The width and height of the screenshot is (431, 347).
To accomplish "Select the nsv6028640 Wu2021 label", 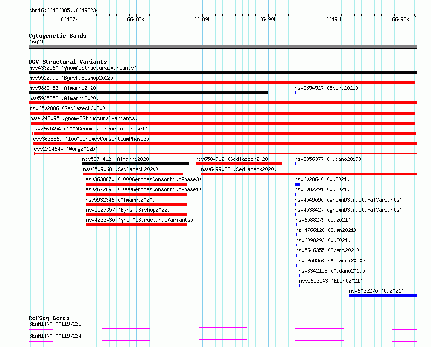I will pyautogui.click(x=322, y=179).
